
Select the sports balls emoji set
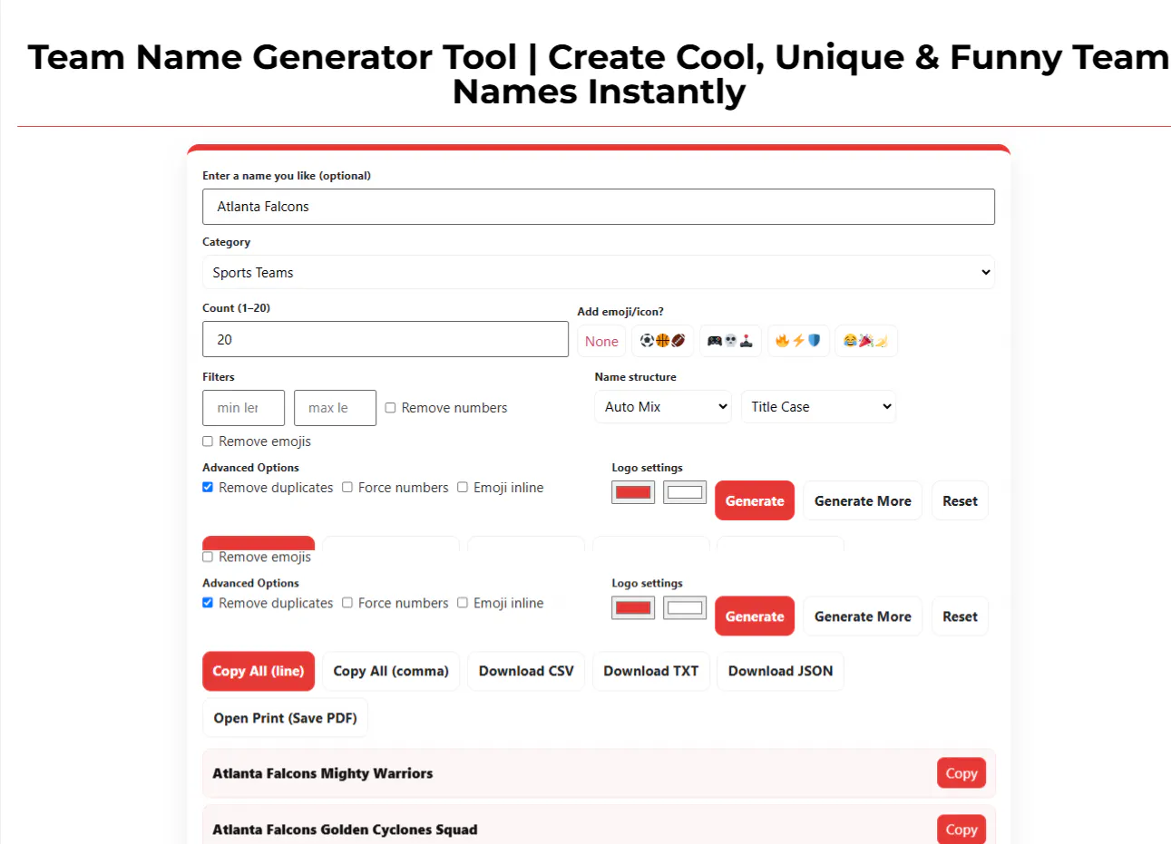tap(662, 341)
